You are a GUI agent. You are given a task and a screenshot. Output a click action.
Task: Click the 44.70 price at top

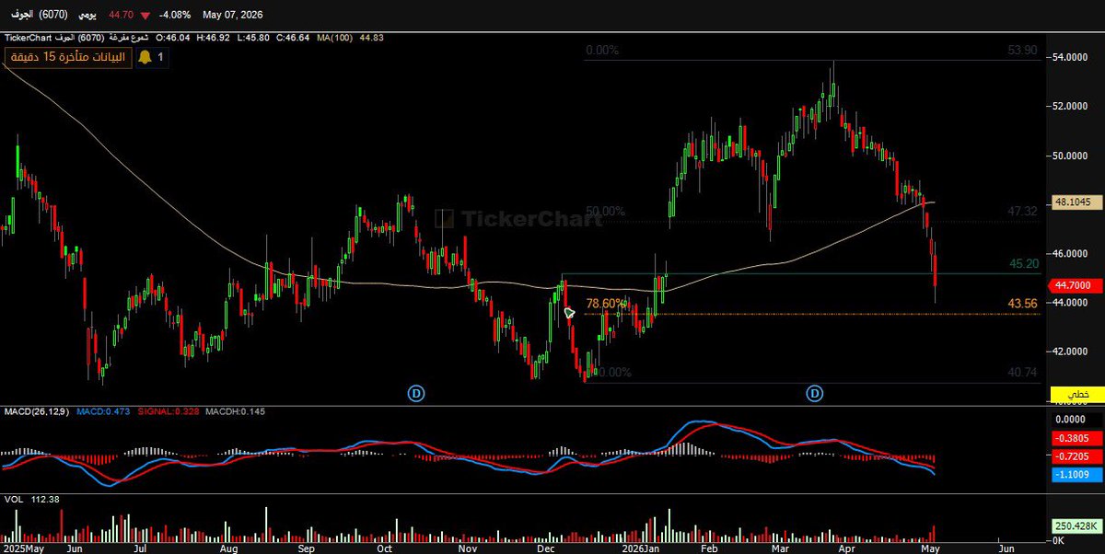coord(122,16)
